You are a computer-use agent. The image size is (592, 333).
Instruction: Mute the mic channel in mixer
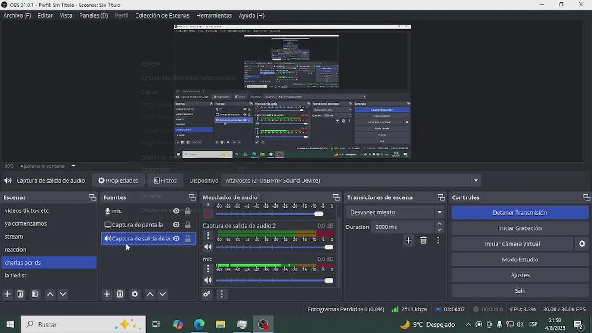click(208, 280)
